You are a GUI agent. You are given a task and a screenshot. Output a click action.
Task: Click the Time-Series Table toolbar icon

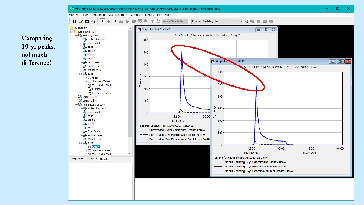pyautogui.click(x=271, y=21)
